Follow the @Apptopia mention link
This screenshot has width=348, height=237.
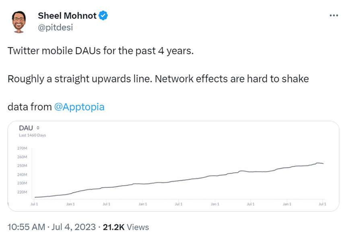pyautogui.click(x=79, y=107)
